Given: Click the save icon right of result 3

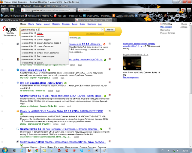Looking at the screenshot, I should (109, 69).
